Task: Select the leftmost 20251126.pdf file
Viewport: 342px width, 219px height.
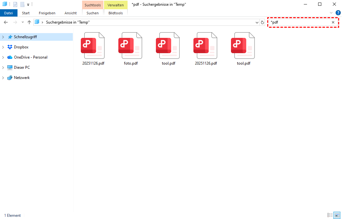Action: pyautogui.click(x=93, y=46)
